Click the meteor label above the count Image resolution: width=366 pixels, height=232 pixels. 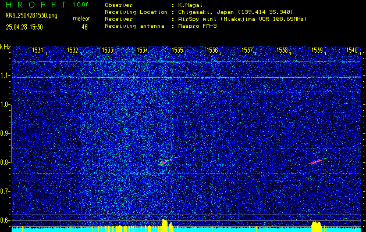[x=81, y=19]
